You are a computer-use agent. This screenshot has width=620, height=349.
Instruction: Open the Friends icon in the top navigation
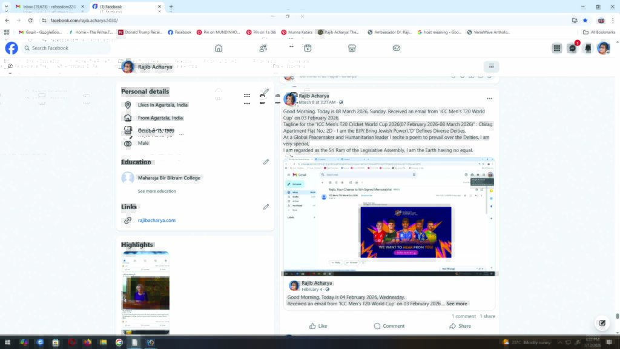click(263, 48)
